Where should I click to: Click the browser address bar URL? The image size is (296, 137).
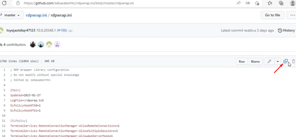coord(79,3)
